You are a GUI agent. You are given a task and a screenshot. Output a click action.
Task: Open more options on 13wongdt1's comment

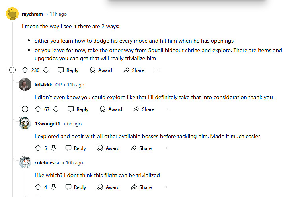pos(165,148)
